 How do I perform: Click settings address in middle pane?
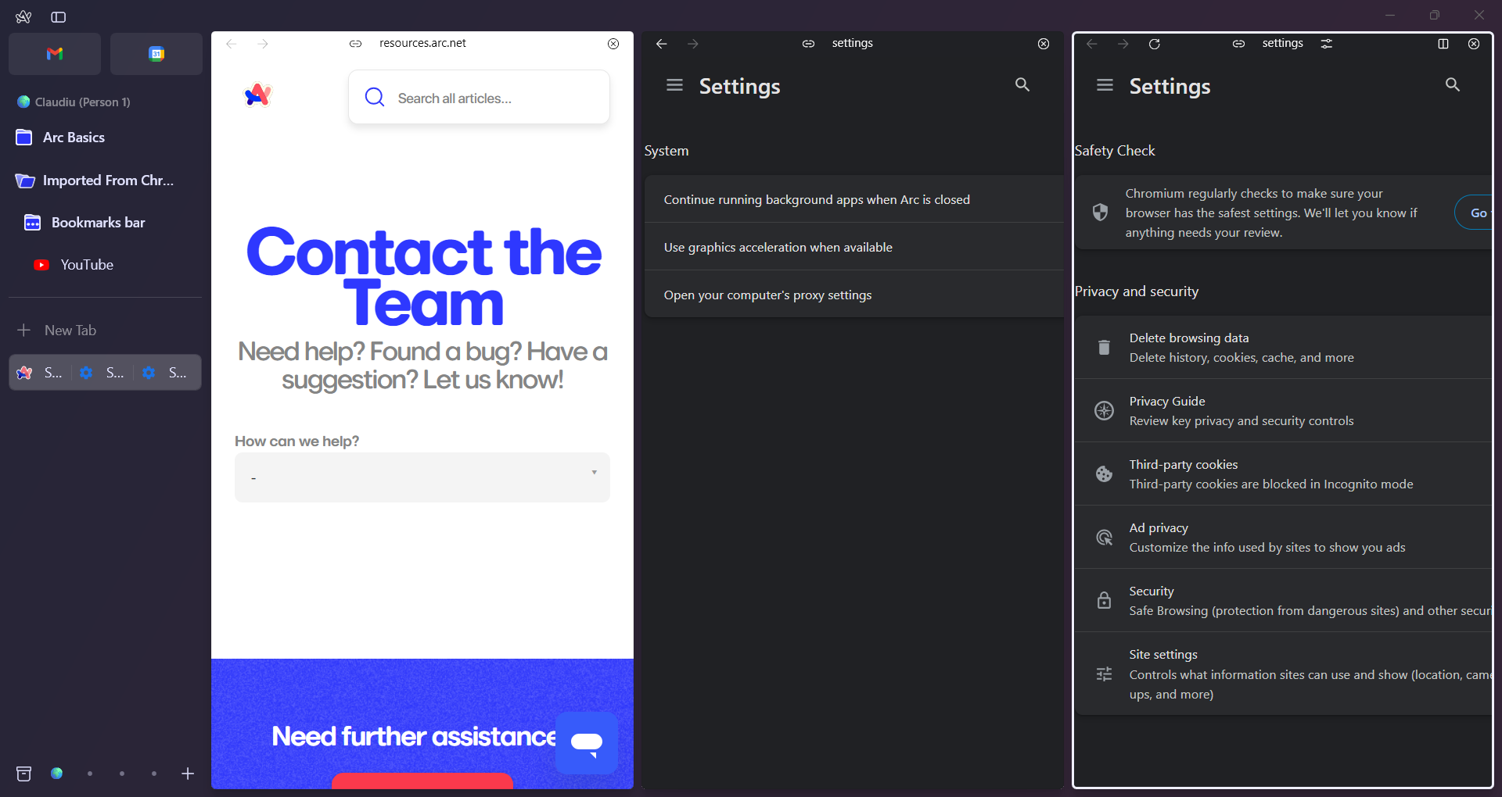852,43
